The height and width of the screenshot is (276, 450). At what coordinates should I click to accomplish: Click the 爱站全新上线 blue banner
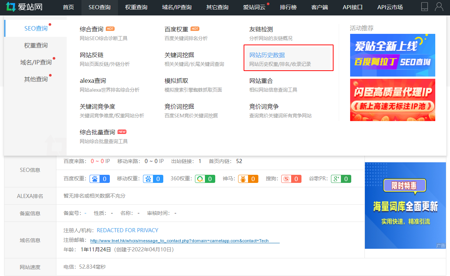[393, 55]
